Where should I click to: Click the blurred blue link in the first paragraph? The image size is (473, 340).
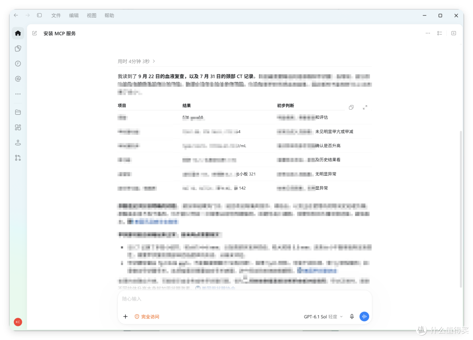156,222
